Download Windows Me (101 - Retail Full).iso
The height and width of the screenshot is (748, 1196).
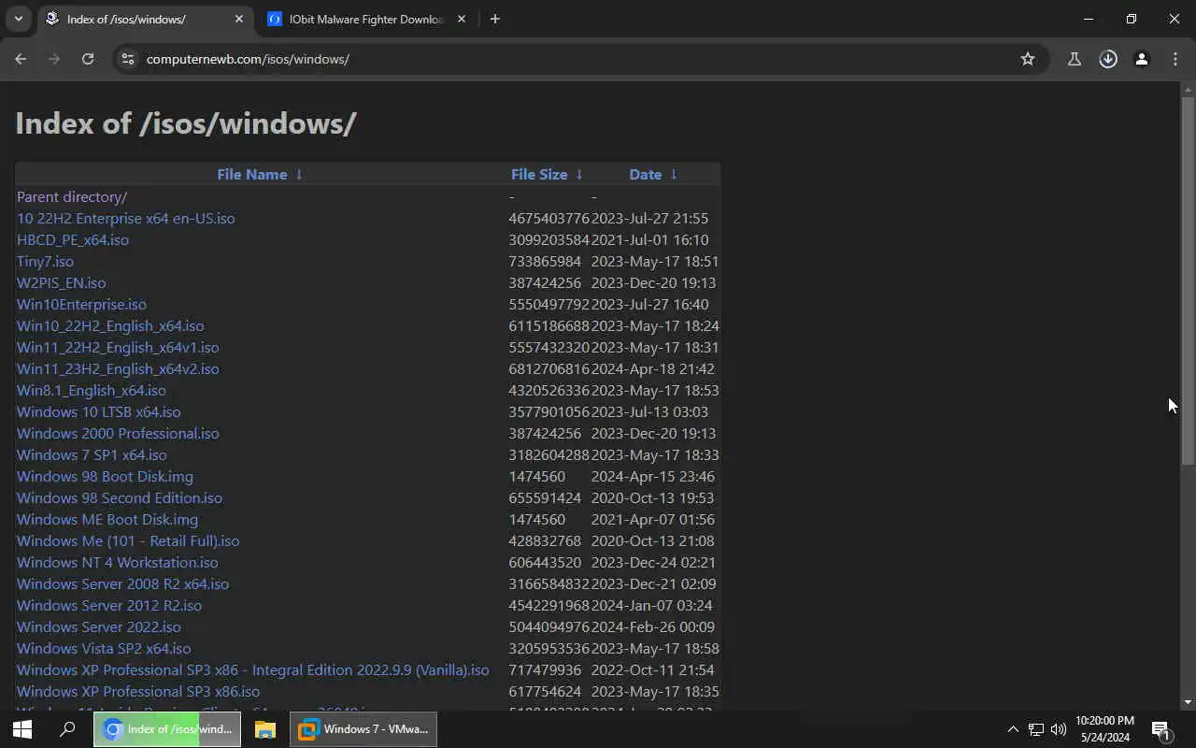click(x=128, y=540)
